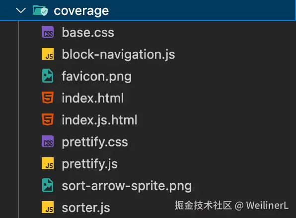Open the index.html file
Viewport: 296px width, 218px height.
point(93,98)
